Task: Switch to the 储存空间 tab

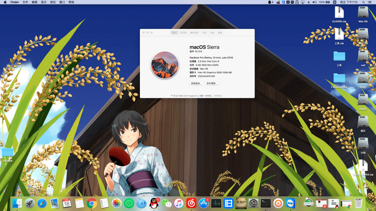Action: [x=195, y=33]
